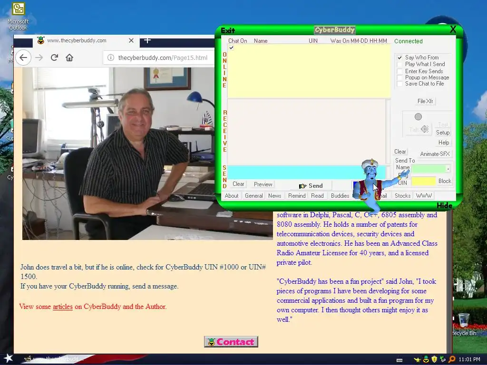Open the articles link on the webpage
The height and width of the screenshot is (365, 487).
[x=62, y=307]
